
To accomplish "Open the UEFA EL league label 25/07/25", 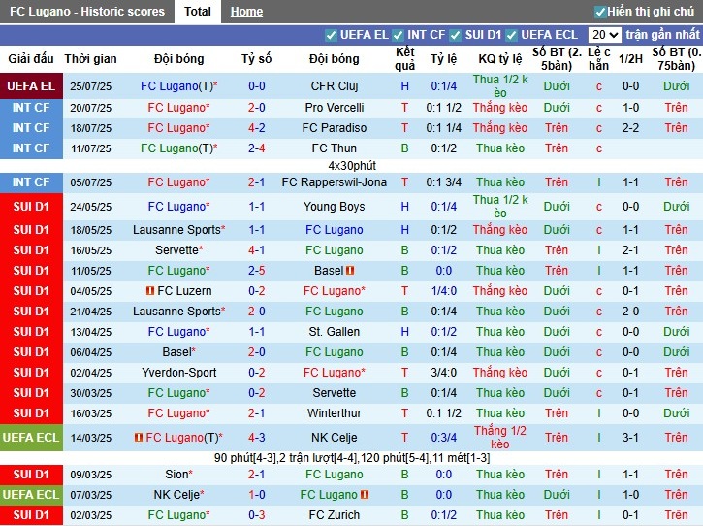I will tap(31, 85).
